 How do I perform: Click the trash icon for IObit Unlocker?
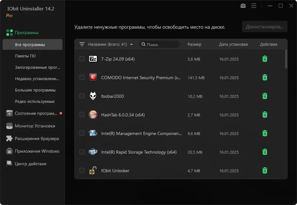265,171
